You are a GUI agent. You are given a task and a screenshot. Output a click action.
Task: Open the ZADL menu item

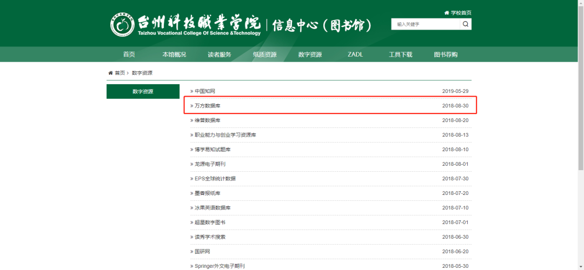click(355, 55)
